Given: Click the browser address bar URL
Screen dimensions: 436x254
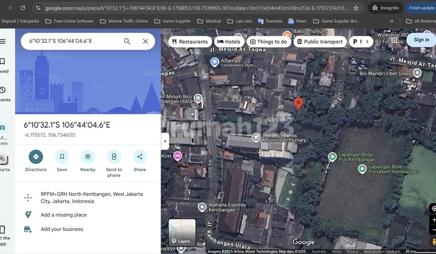Looking at the screenshot, I should 196,8.
